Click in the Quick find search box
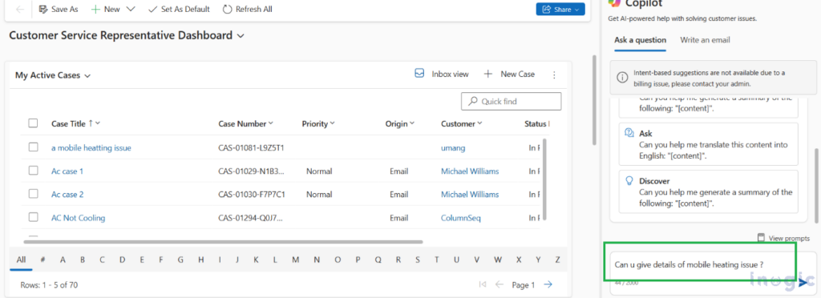This screenshot has height=298, width=821. pyautogui.click(x=511, y=102)
